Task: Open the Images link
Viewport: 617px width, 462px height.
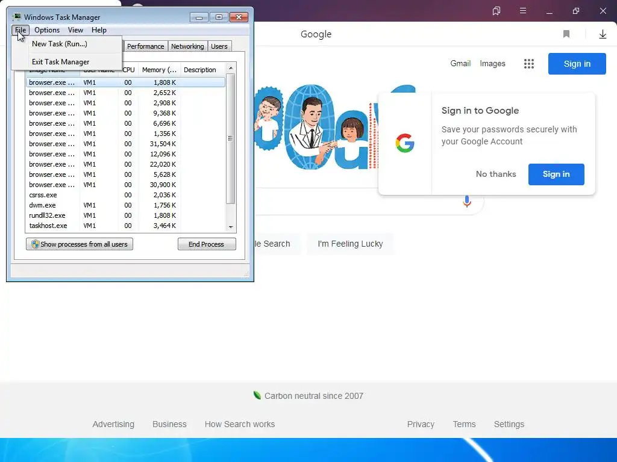Action: pos(492,63)
